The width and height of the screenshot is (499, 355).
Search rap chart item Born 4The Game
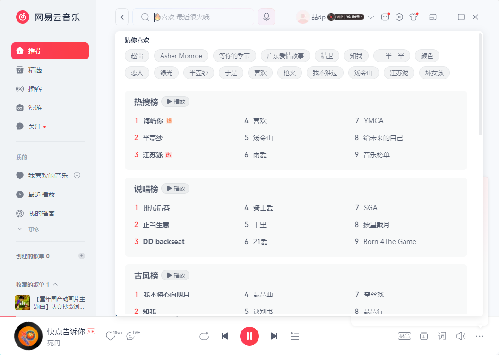tap(390, 242)
